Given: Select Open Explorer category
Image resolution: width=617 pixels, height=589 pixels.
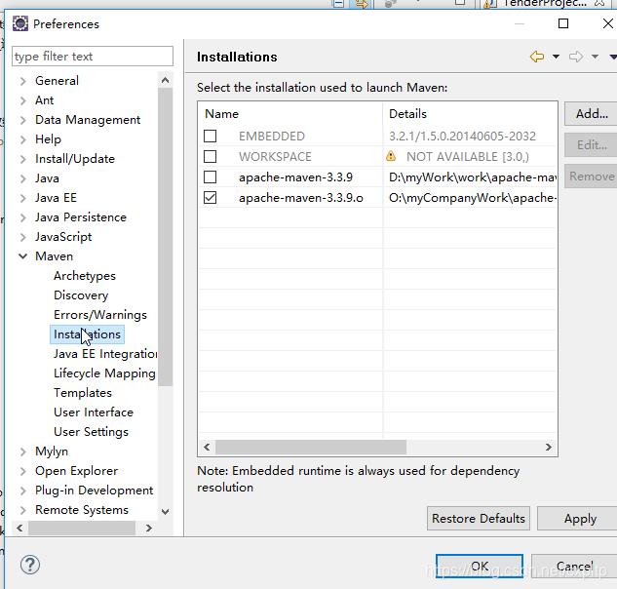Looking at the screenshot, I should tap(76, 471).
